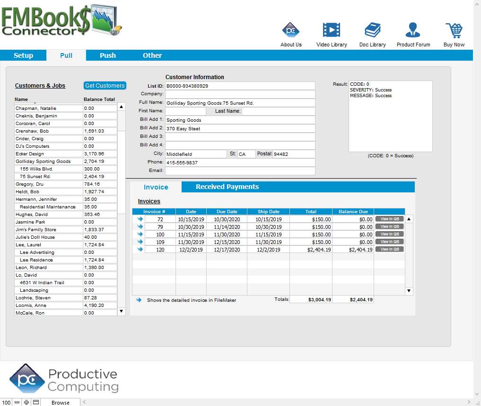The width and height of the screenshot is (481, 406).
Task: Click blue arrow for invoice 120
Action: (x=140, y=250)
